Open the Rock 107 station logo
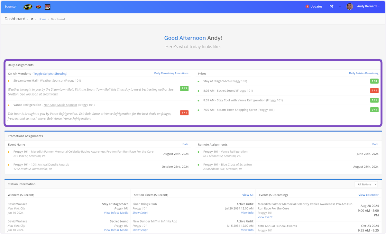This screenshot has height=234, width=386. [47, 7]
